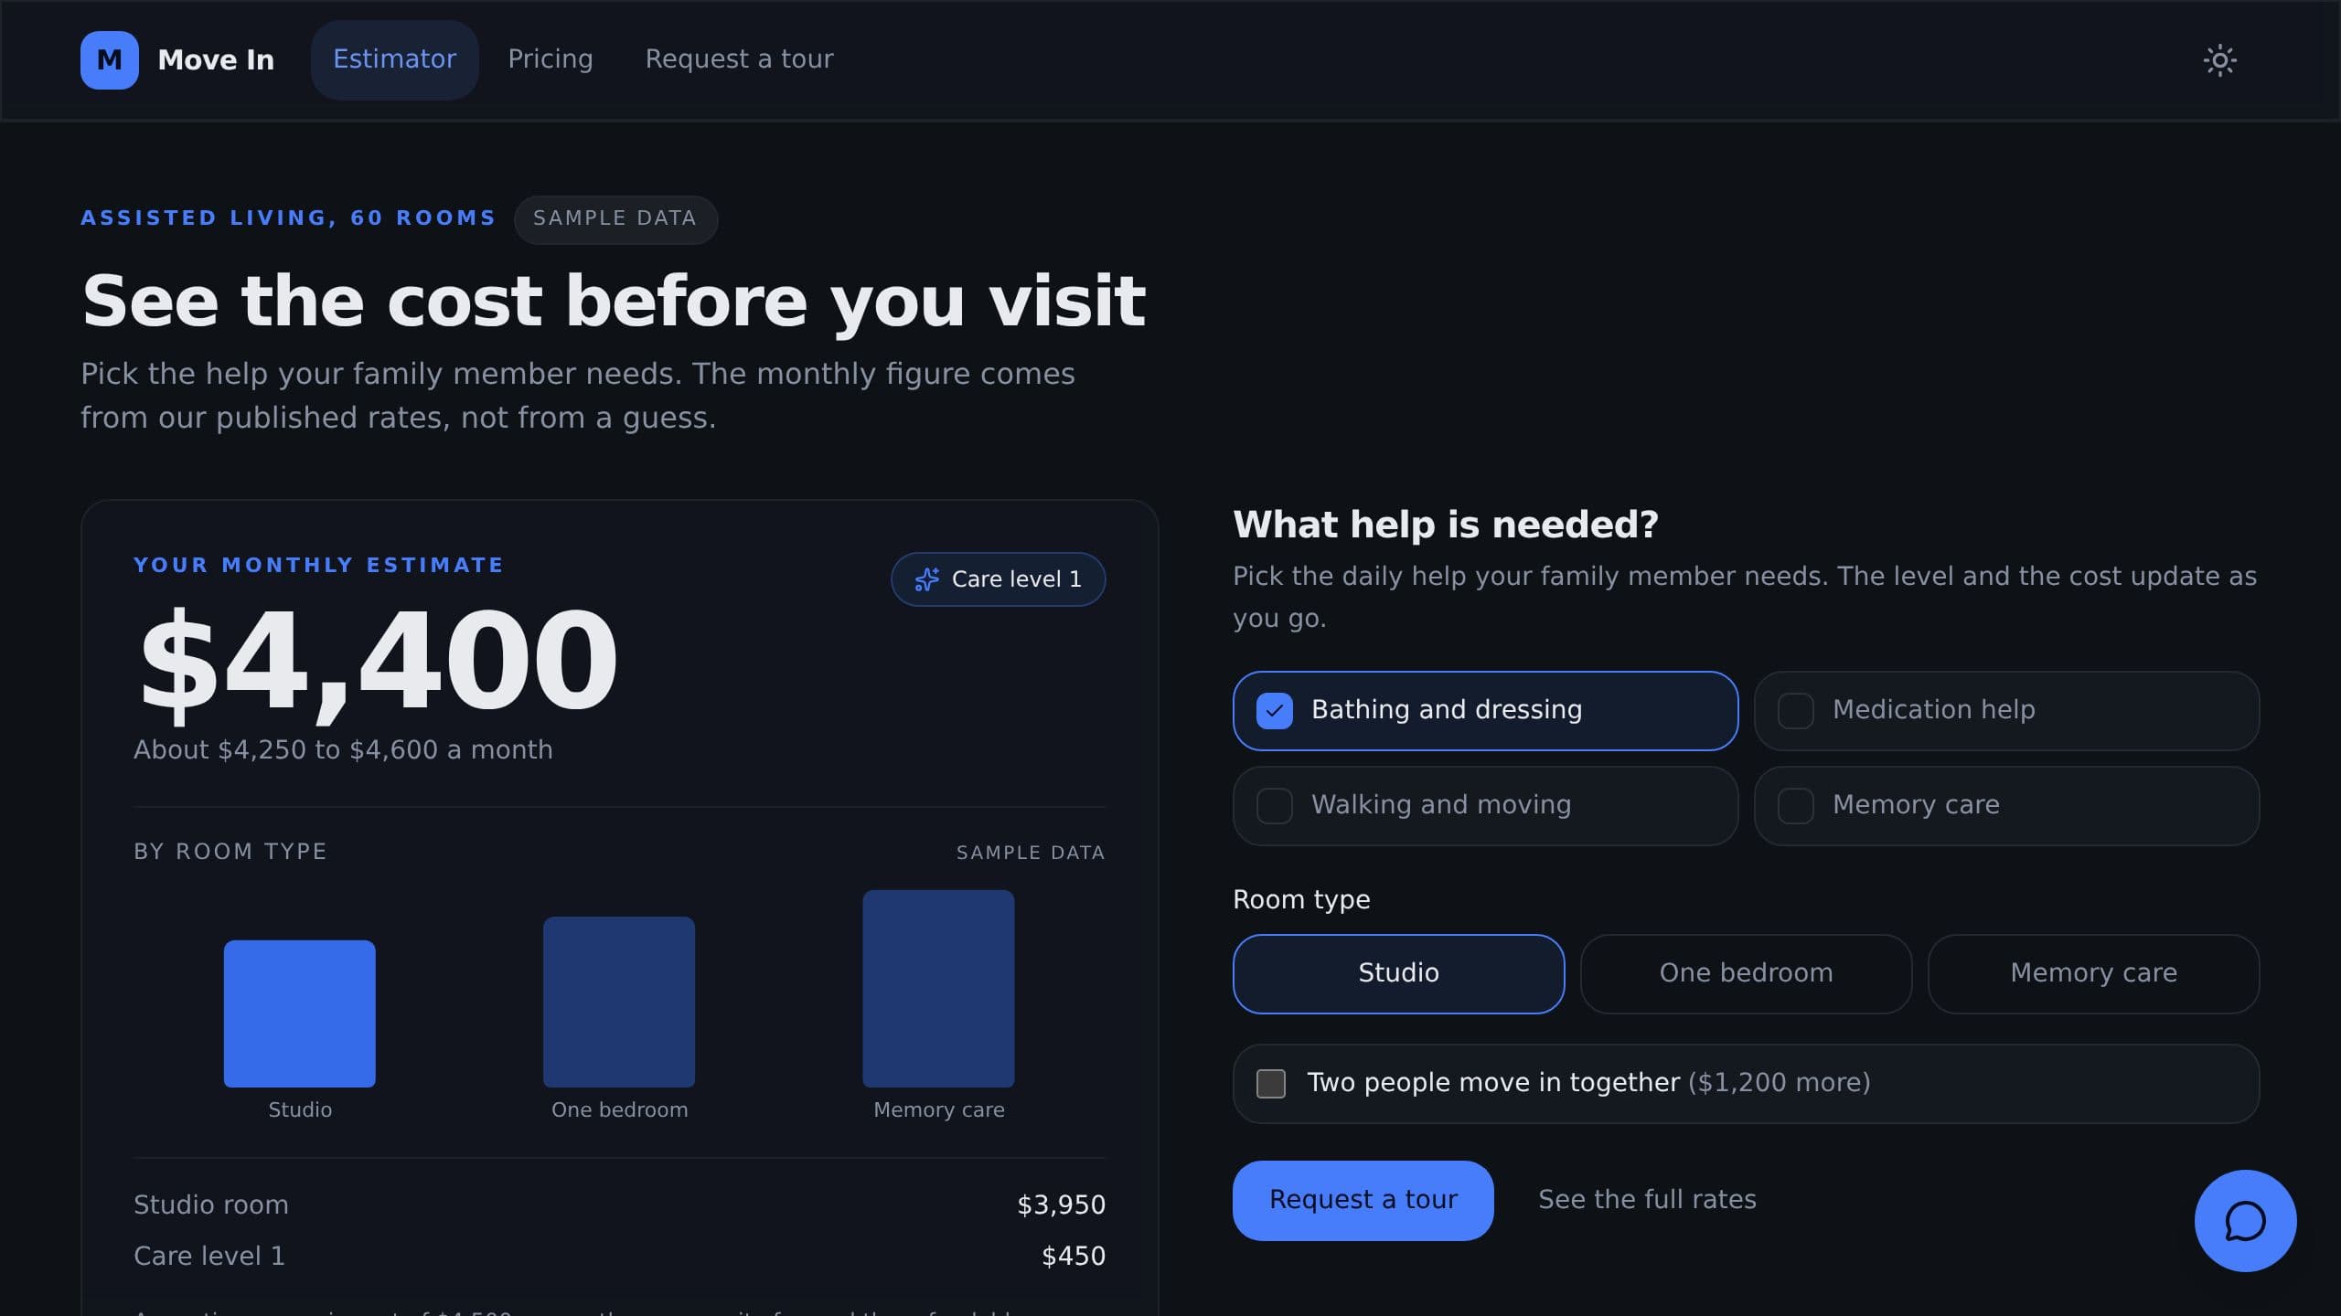The image size is (2341, 1316).
Task: Choose Memory care room type button
Action: point(2093,974)
